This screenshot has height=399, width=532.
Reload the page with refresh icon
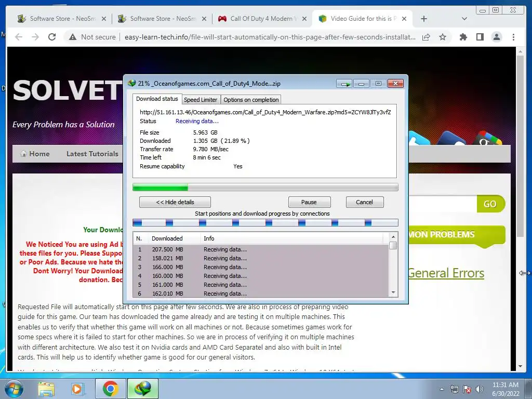[52, 37]
